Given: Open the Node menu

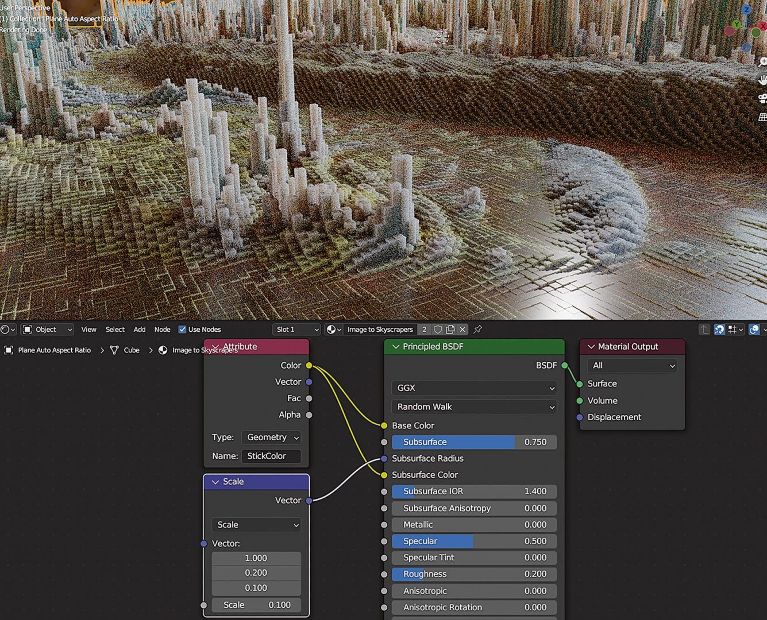Looking at the screenshot, I should point(162,329).
